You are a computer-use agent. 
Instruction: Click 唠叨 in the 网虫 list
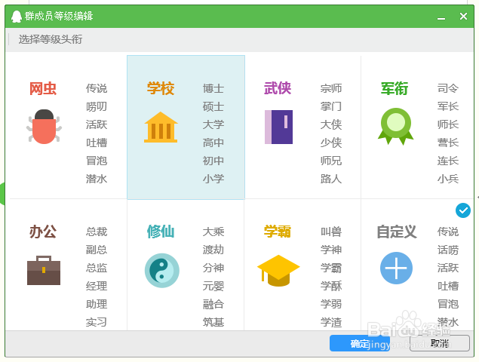tap(97, 106)
